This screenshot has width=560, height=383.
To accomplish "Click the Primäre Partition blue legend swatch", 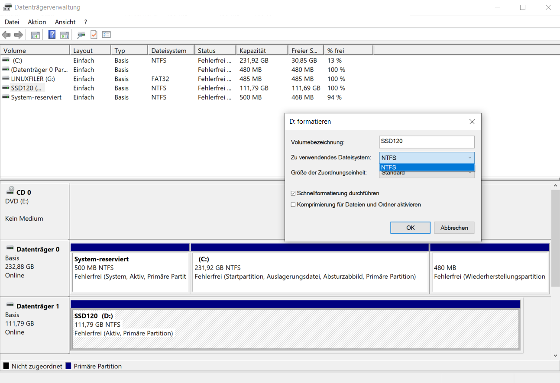I will coord(68,366).
